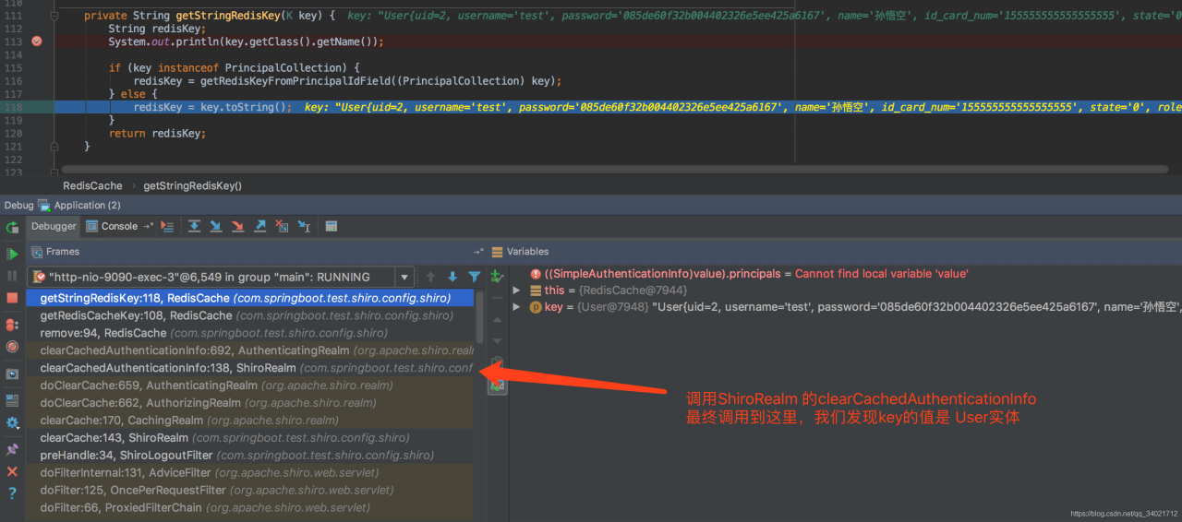Image resolution: width=1182 pixels, height=522 pixels.
Task: Open the thread selector dropdown
Action: tap(404, 277)
